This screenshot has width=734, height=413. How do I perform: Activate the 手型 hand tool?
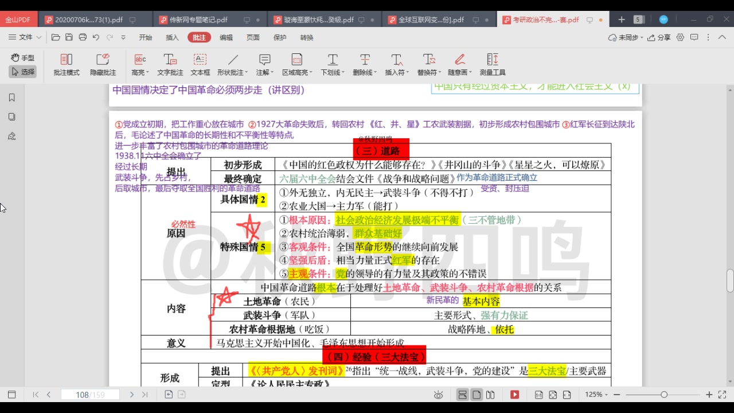click(22, 58)
